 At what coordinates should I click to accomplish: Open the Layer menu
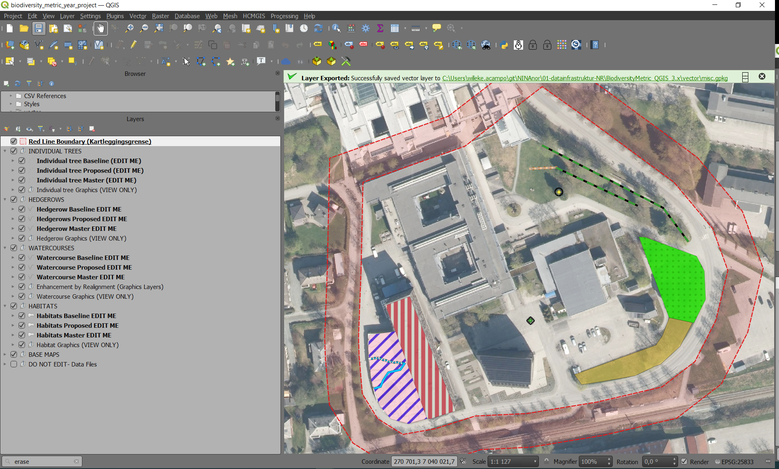(67, 16)
